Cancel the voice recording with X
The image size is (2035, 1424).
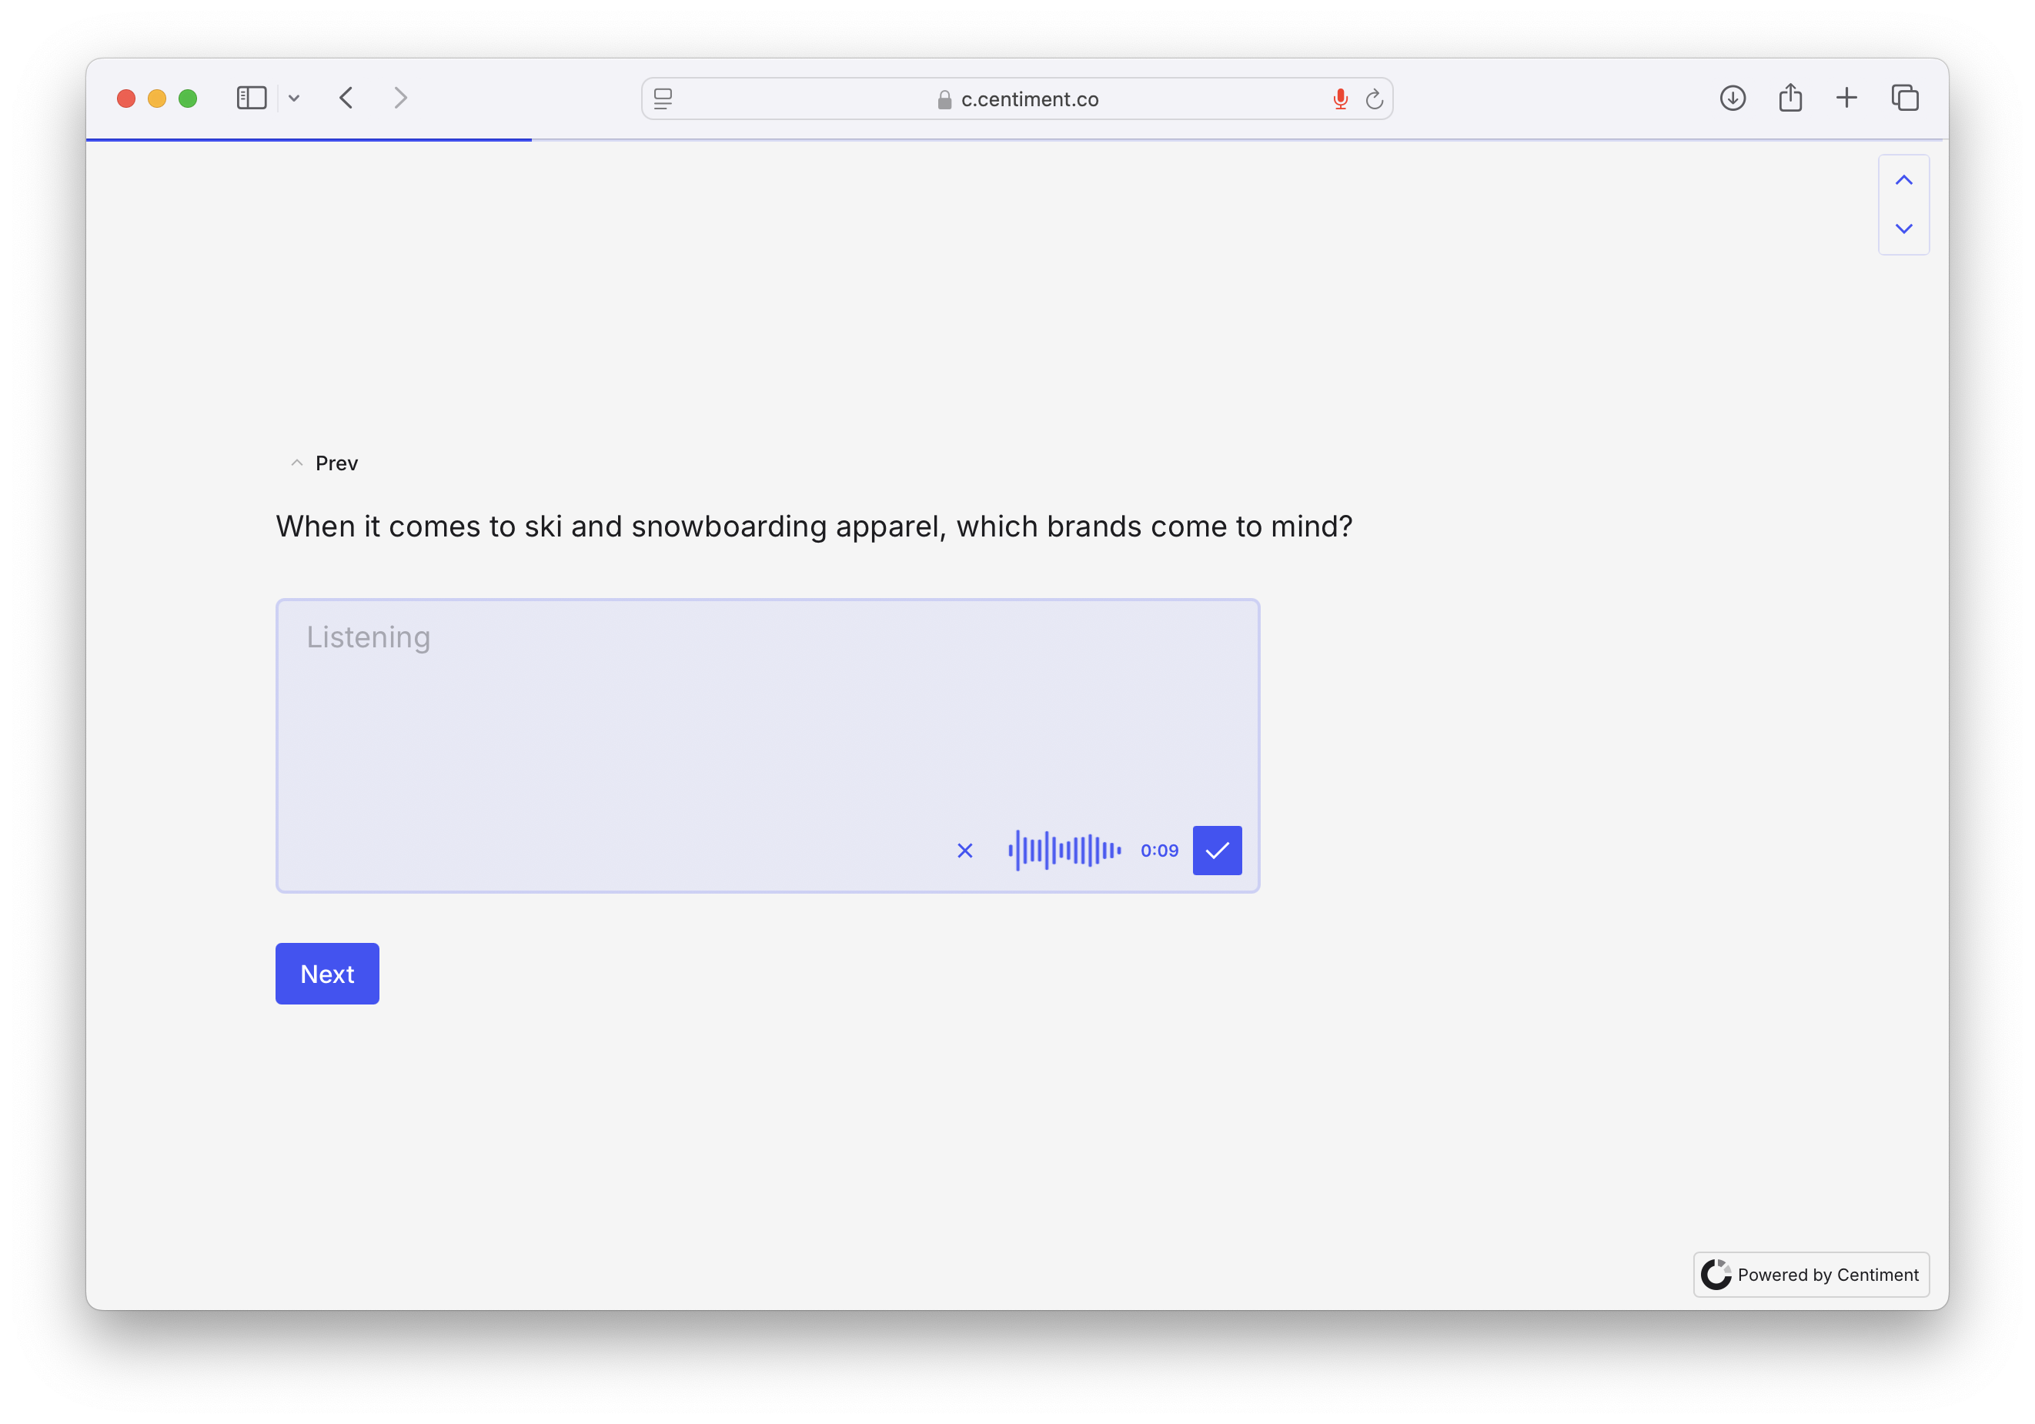[x=964, y=851]
